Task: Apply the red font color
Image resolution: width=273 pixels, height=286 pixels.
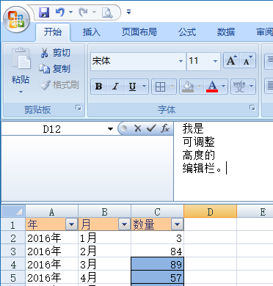Action: pyautogui.click(x=212, y=87)
